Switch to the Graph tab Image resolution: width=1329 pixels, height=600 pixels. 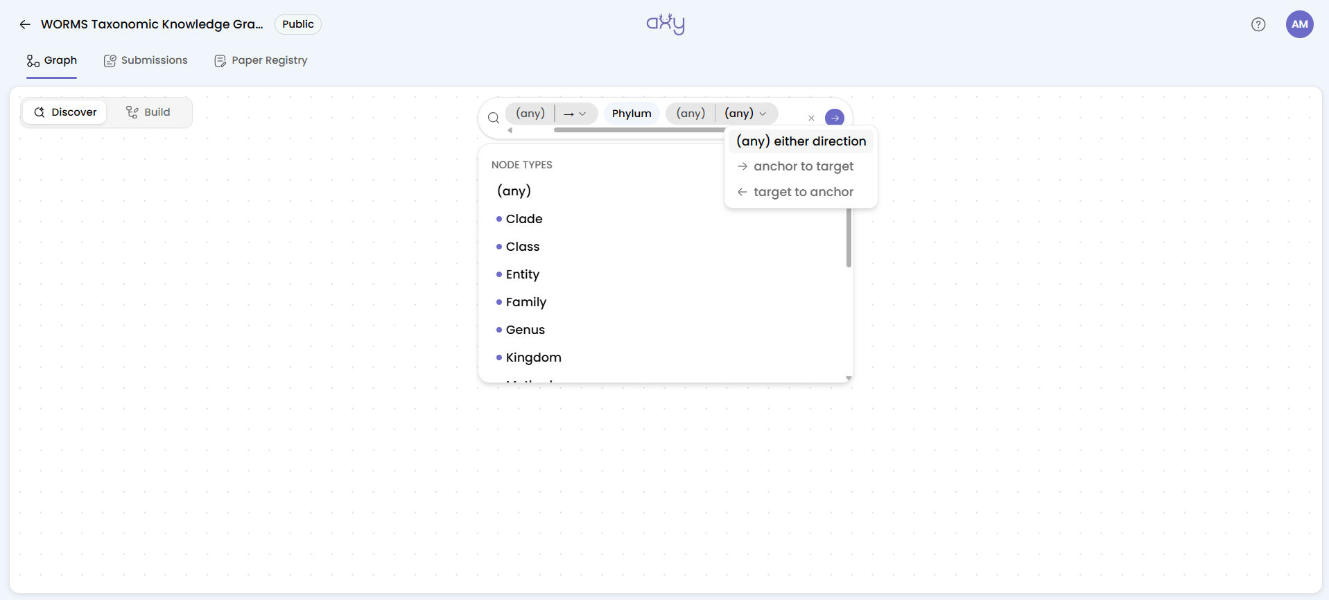tap(52, 60)
